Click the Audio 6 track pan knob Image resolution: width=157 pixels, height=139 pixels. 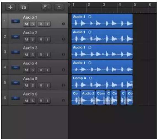(x=63, y=100)
